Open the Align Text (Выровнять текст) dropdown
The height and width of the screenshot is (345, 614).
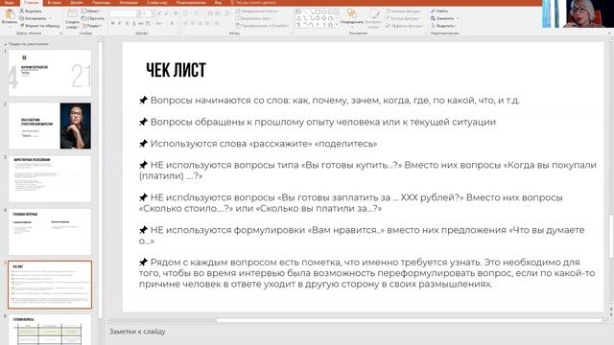pos(254,18)
